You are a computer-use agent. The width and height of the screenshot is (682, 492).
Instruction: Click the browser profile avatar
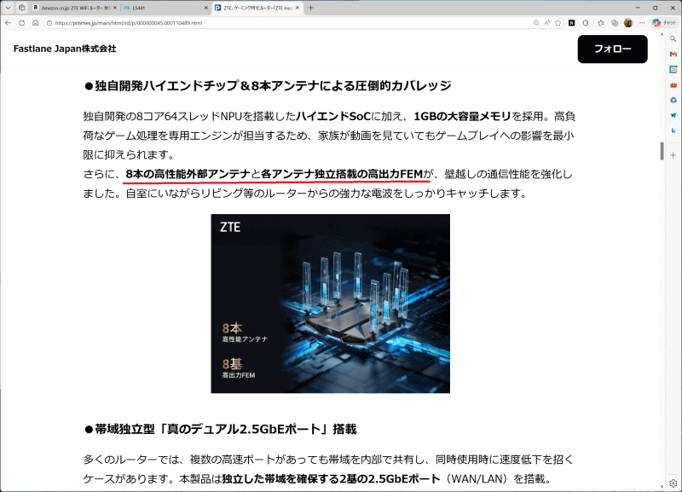coord(627,24)
